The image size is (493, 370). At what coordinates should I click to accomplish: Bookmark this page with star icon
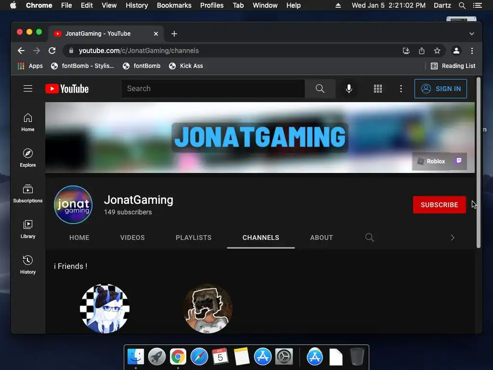(x=437, y=51)
